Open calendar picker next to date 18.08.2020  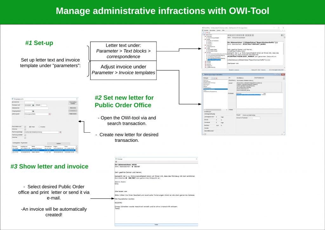(x=33, y=105)
